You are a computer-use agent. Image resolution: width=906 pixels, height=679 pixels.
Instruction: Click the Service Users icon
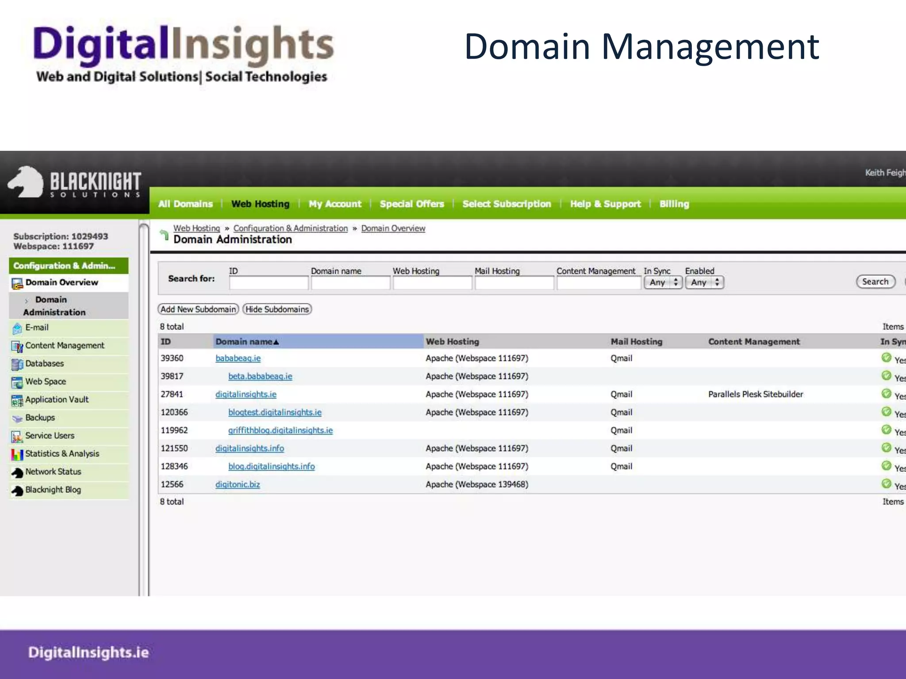coord(17,437)
